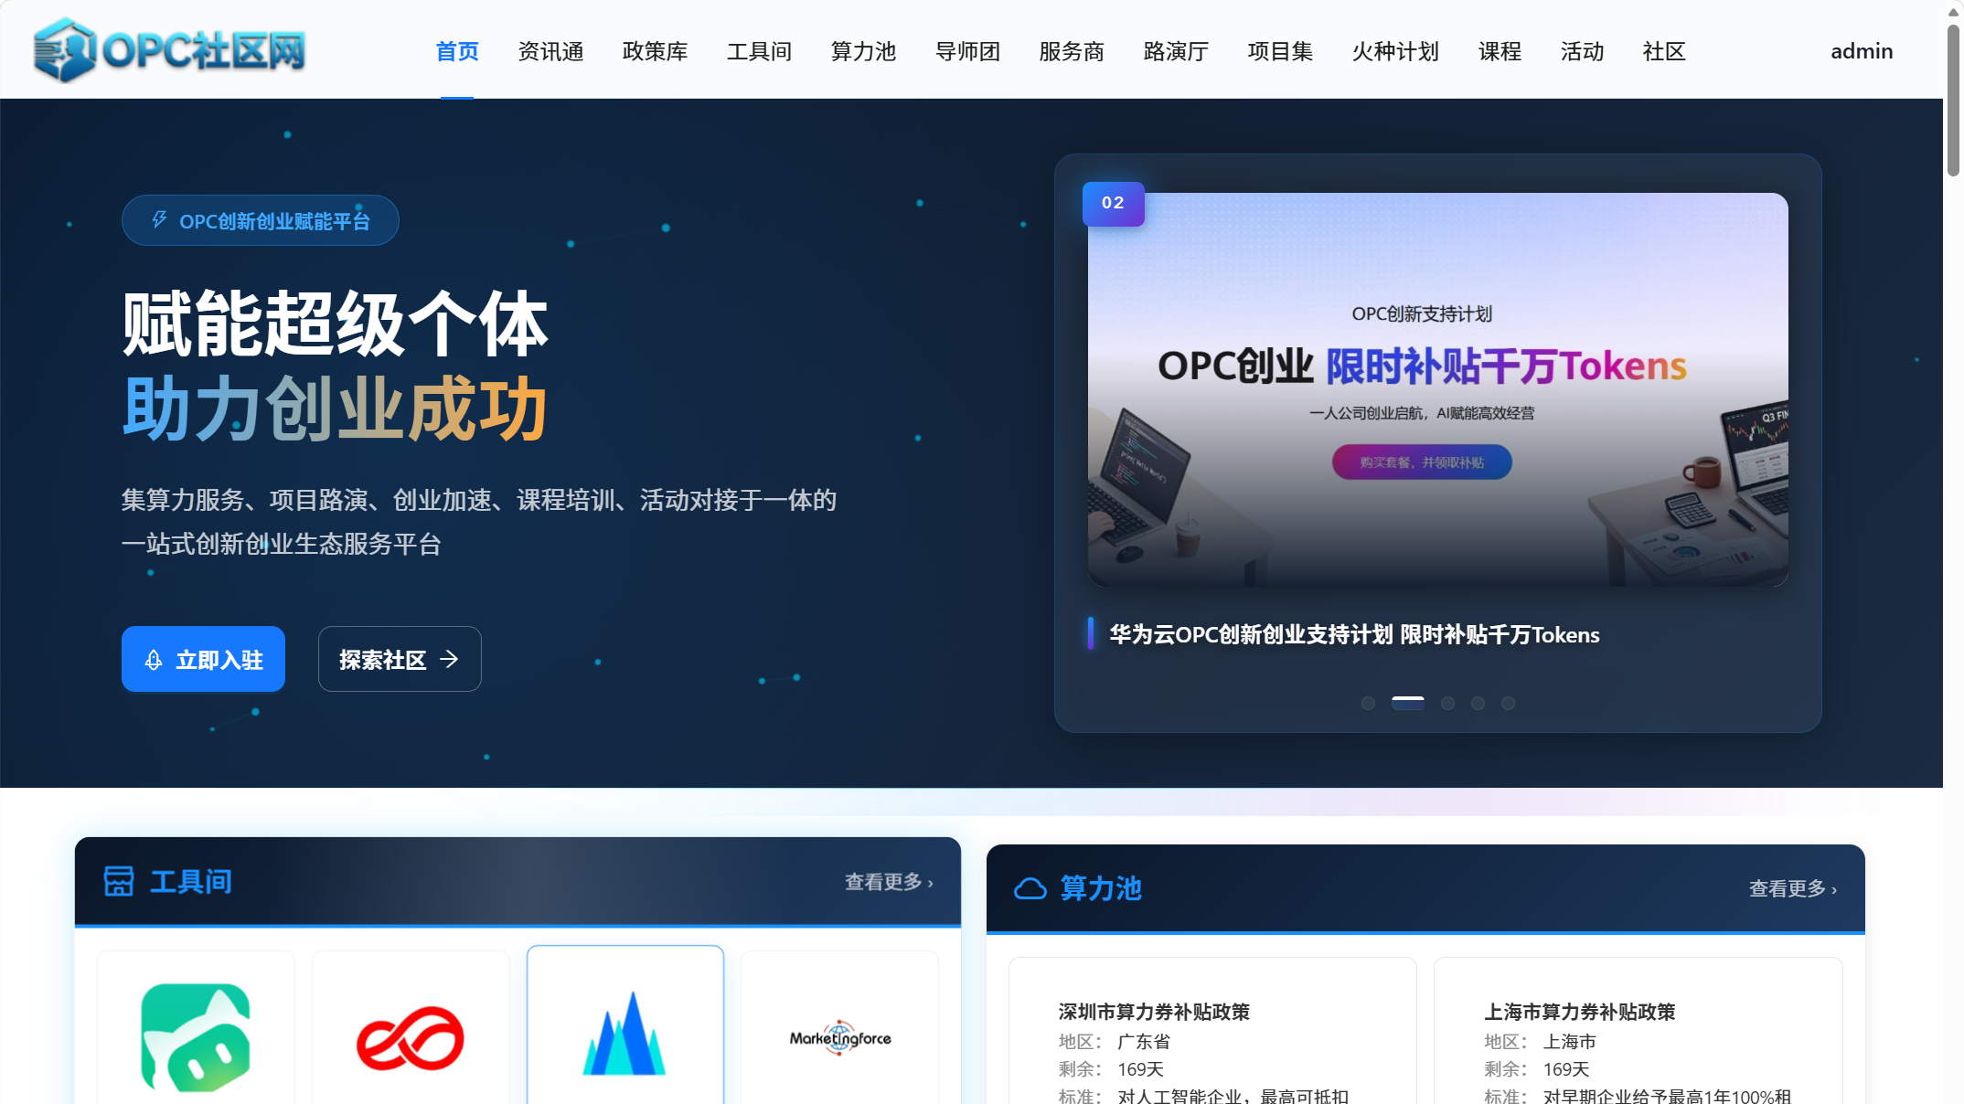Select 算力池 in the top nav
This screenshot has width=1964, height=1104.
click(x=863, y=51)
